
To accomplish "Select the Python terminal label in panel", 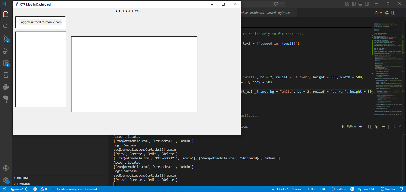I will [x=349, y=126].
